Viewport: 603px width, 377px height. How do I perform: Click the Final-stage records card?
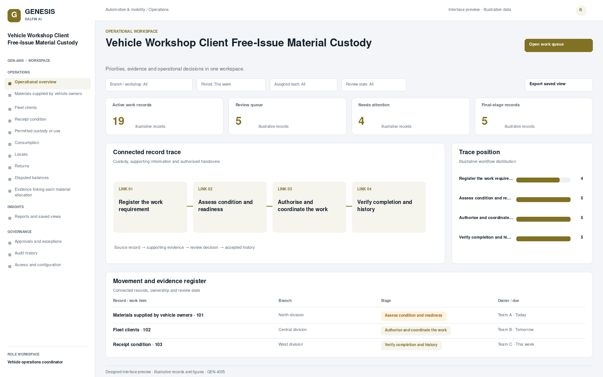(x=534, y=116)
